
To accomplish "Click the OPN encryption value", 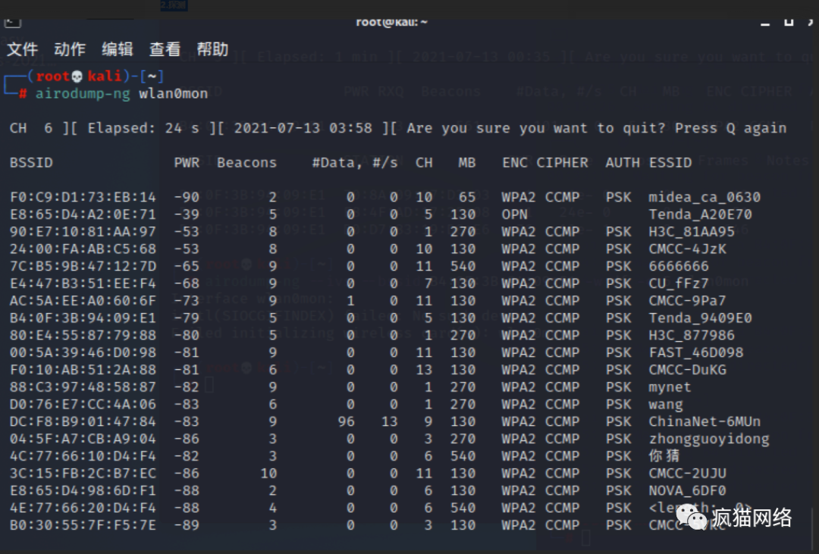I will coord(514,214).
